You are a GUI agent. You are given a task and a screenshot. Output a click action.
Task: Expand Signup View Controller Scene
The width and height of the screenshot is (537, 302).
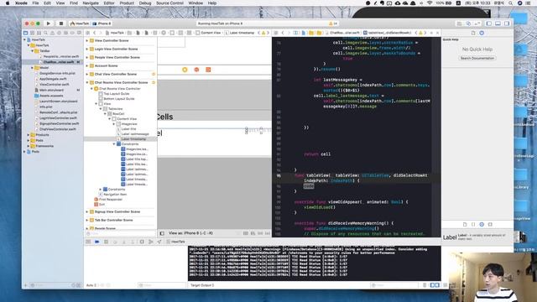click(x=87, y=211)
